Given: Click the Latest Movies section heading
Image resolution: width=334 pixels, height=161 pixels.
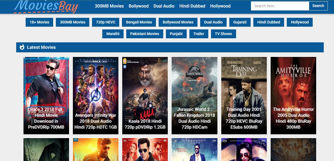Looking at the screenshot, I should (41, 47).
